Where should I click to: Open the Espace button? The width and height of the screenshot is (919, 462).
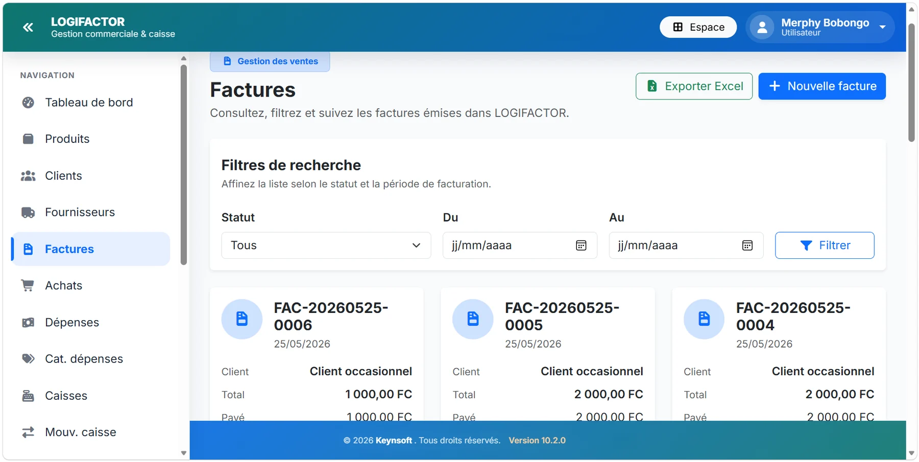pyautogui.click(x=698, y=27)
